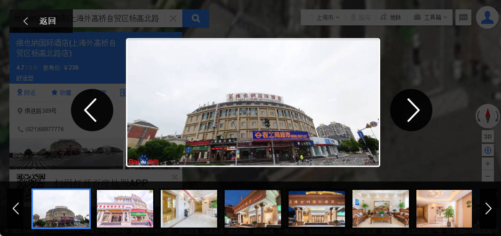Click the locate my position button

487,150
